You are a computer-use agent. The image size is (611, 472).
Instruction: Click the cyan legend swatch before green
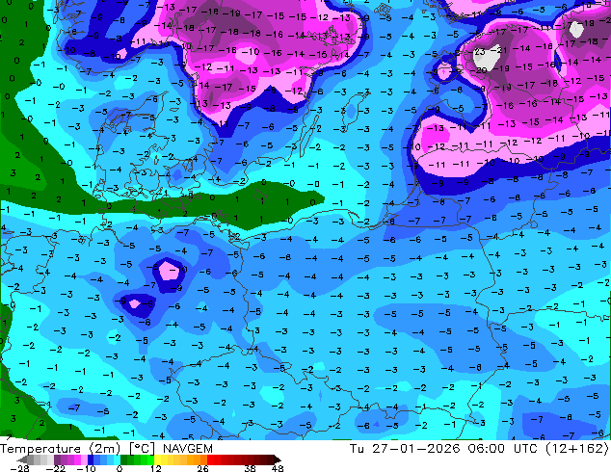117,459
